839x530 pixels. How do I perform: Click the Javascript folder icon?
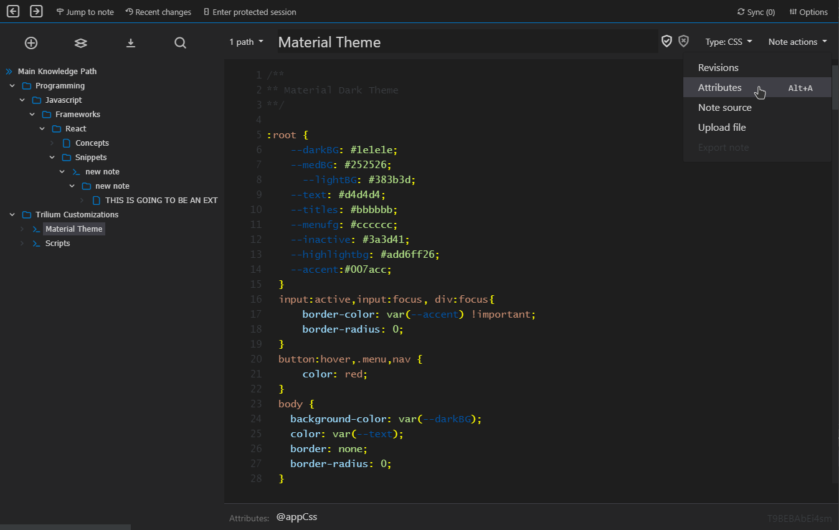point(37,100)
